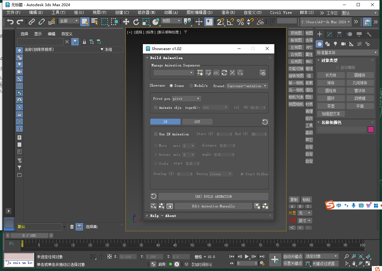Click the layer manager stack icon
382x271 pixels.
pyautogui.click(x=72, y=227)
